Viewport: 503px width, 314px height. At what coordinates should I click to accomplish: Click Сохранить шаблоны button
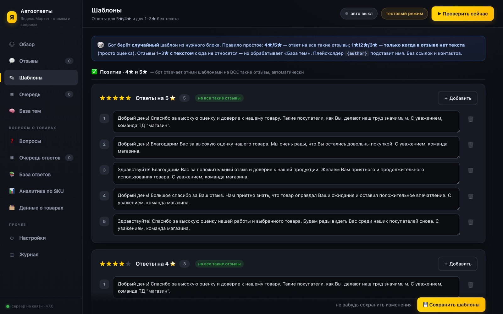451,305
